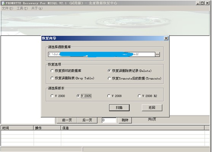The height and width of the screenshot is (152, 212).
Task: Click the application icon in title bar
Action: click(3, 3)
